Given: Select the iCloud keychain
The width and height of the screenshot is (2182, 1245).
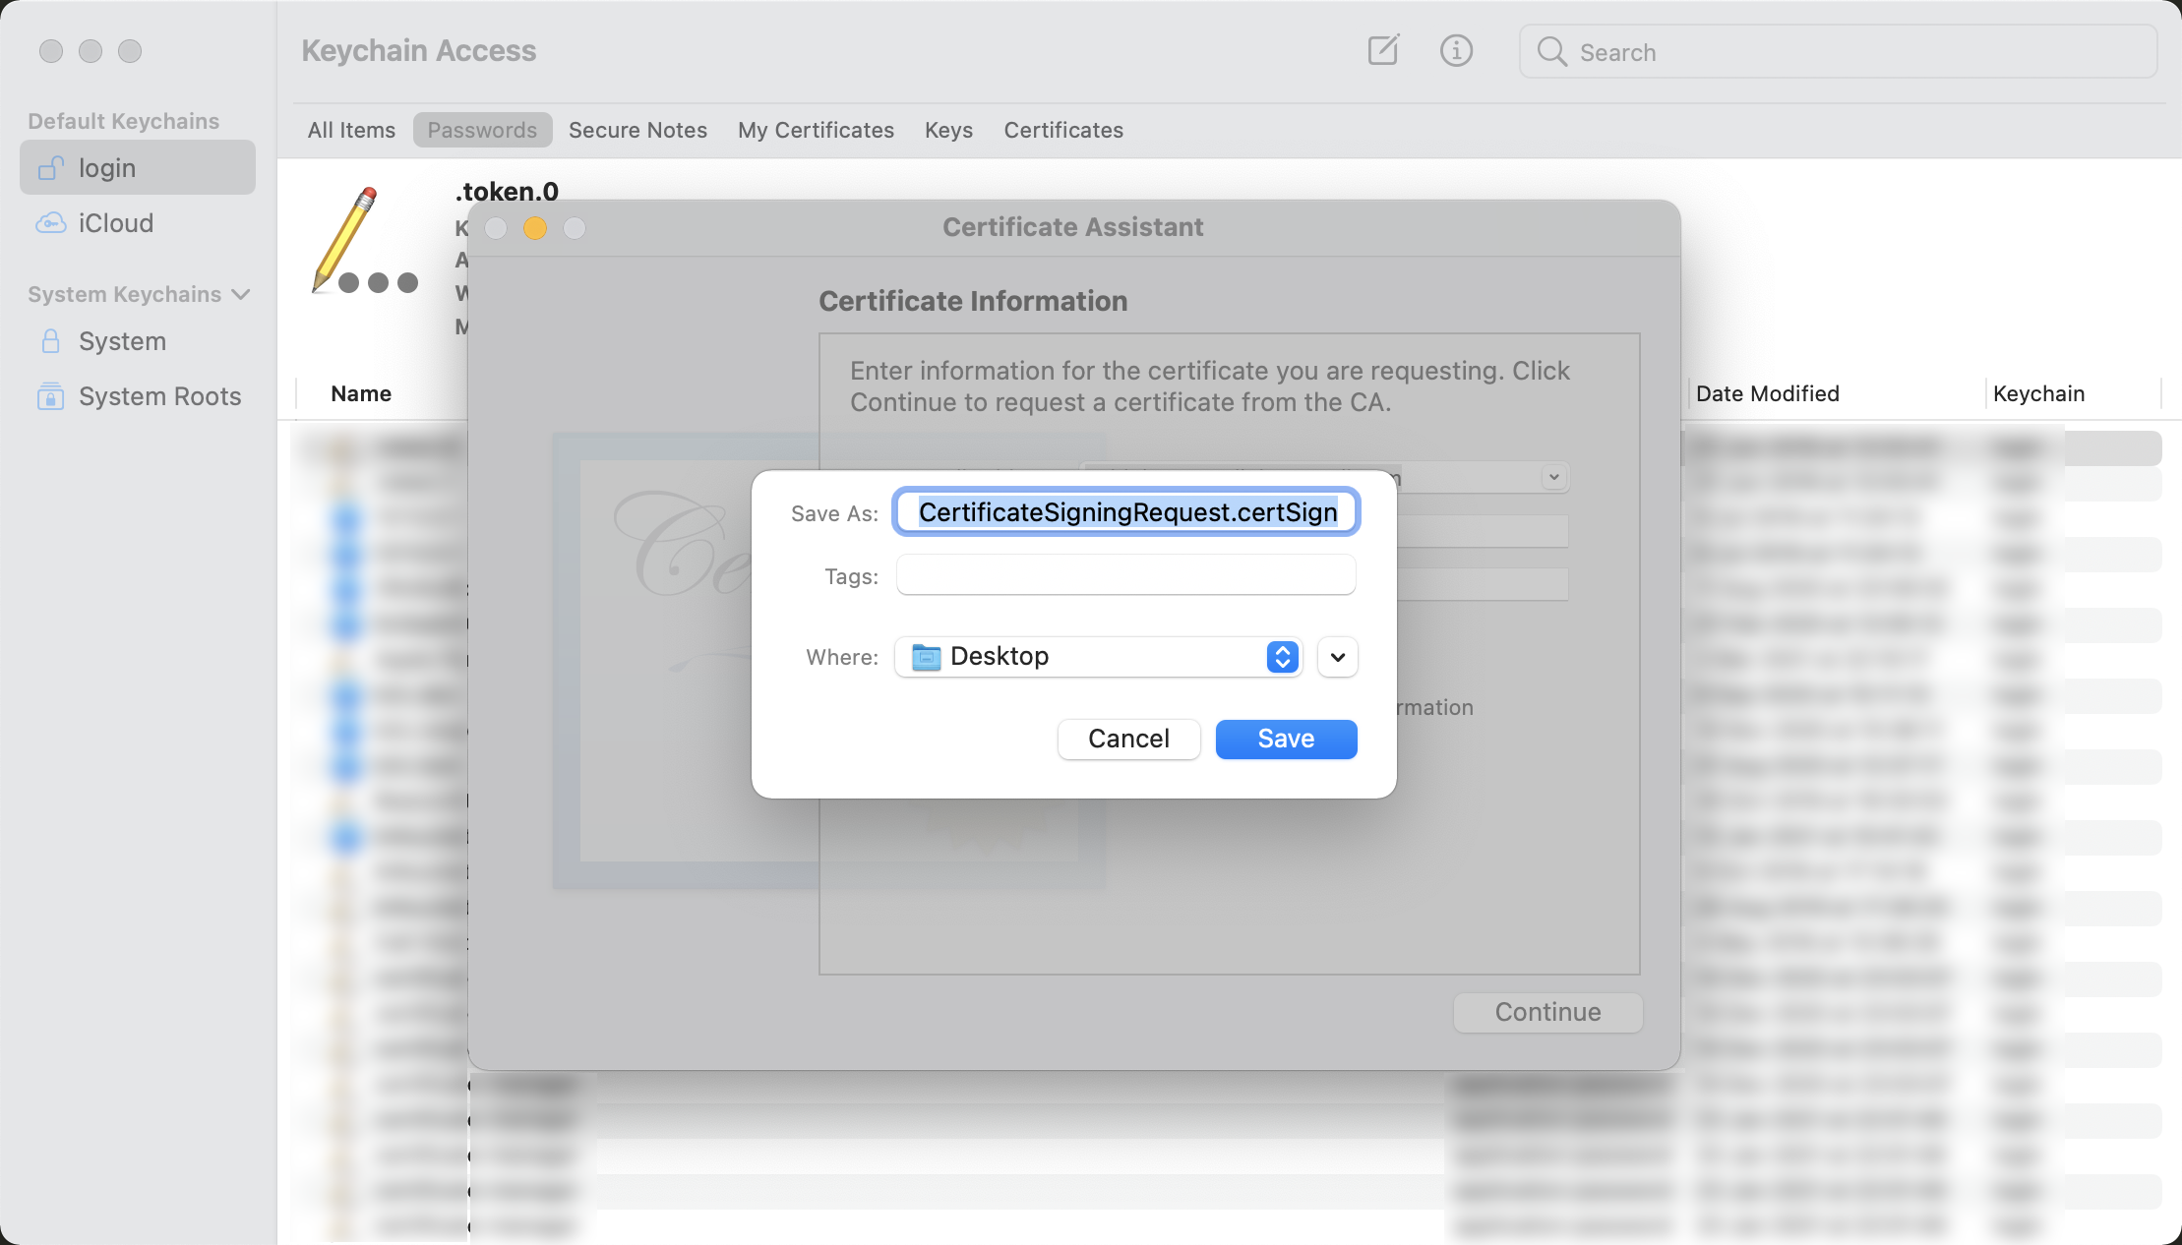Looking at the screenshot, I should (116, 223).
